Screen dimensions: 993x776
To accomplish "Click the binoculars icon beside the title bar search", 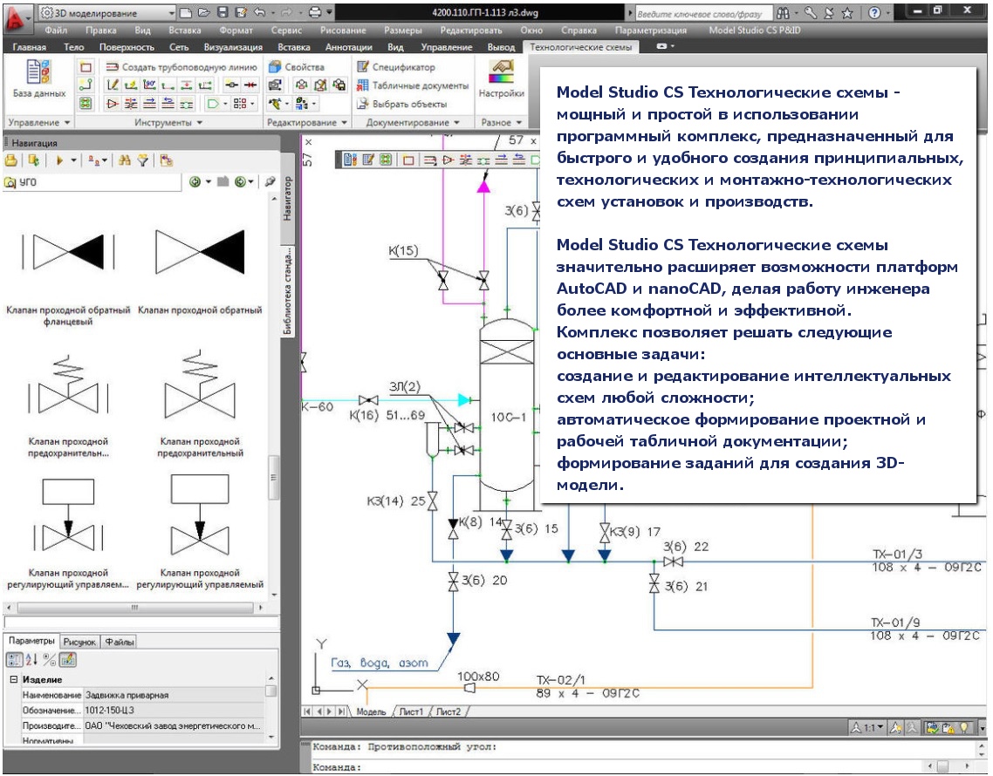I will coord(784,12).
